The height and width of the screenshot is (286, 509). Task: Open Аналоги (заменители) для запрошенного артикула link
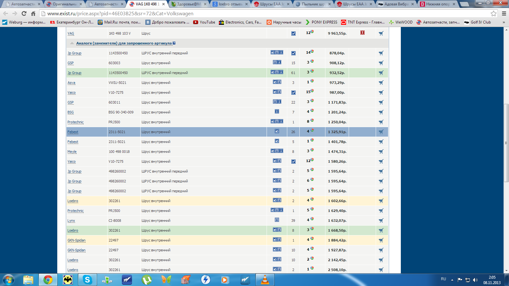[x=124, y=43]
